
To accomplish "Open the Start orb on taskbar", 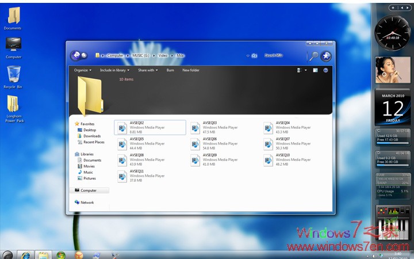I will 7,256.
